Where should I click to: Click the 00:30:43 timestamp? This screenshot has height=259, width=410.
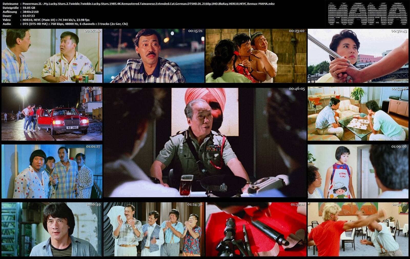click(399, 31)
